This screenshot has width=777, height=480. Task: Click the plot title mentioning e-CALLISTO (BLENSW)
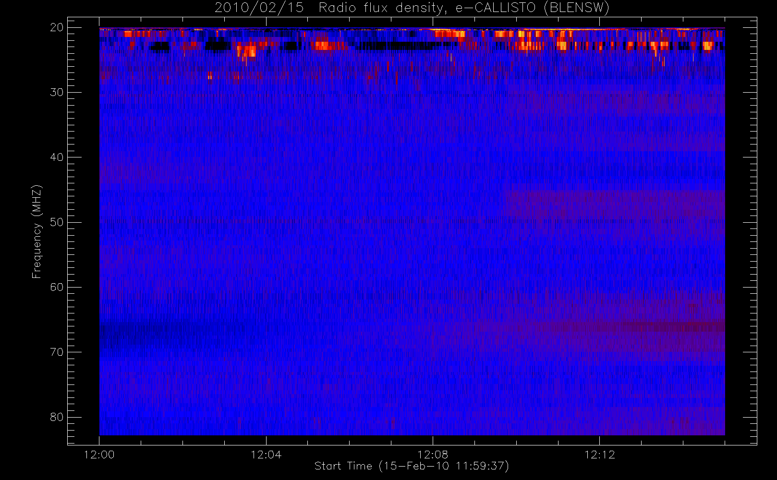tap(412, 8)
